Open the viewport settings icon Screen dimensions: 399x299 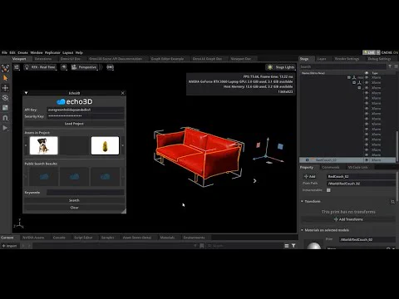pyautogui.click(x=17, y=67)
